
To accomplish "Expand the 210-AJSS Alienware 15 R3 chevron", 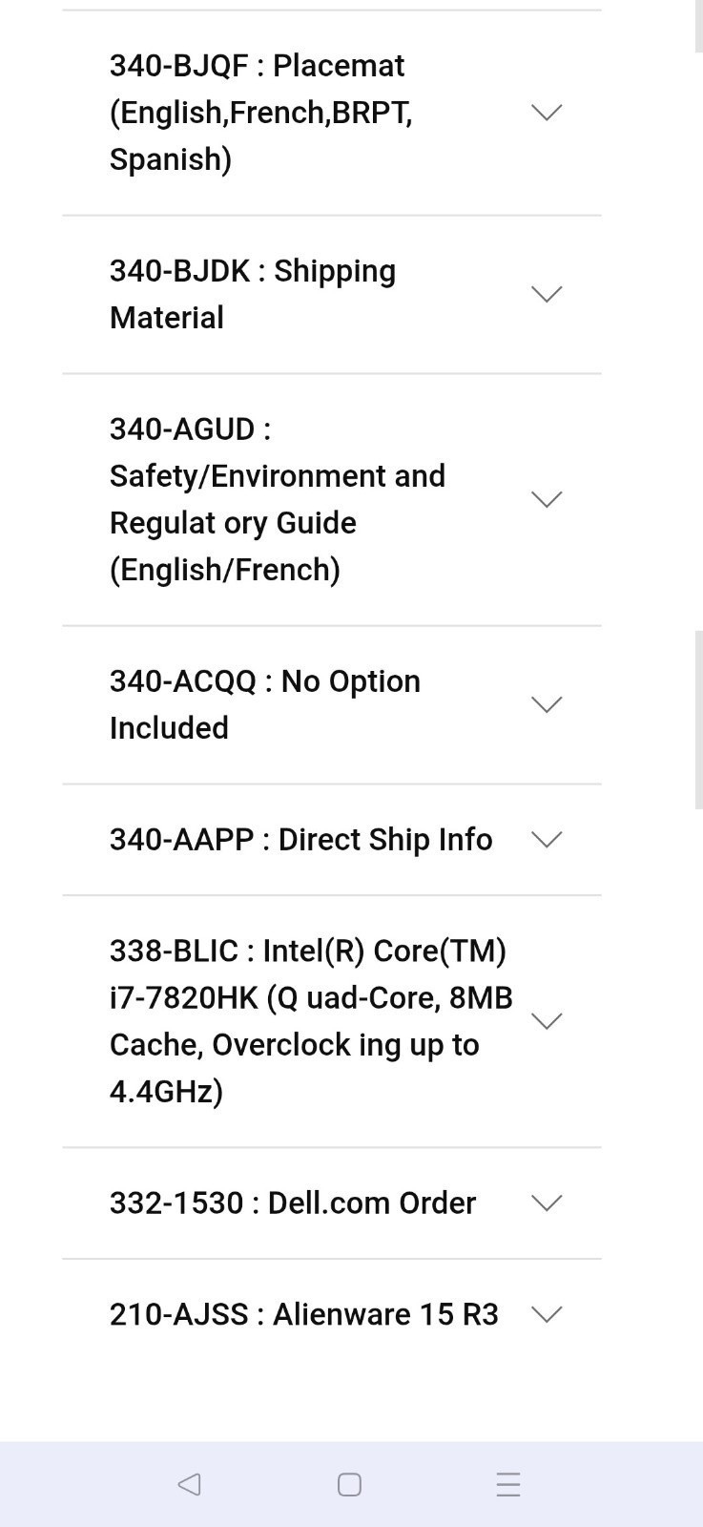I will 546,1314.
